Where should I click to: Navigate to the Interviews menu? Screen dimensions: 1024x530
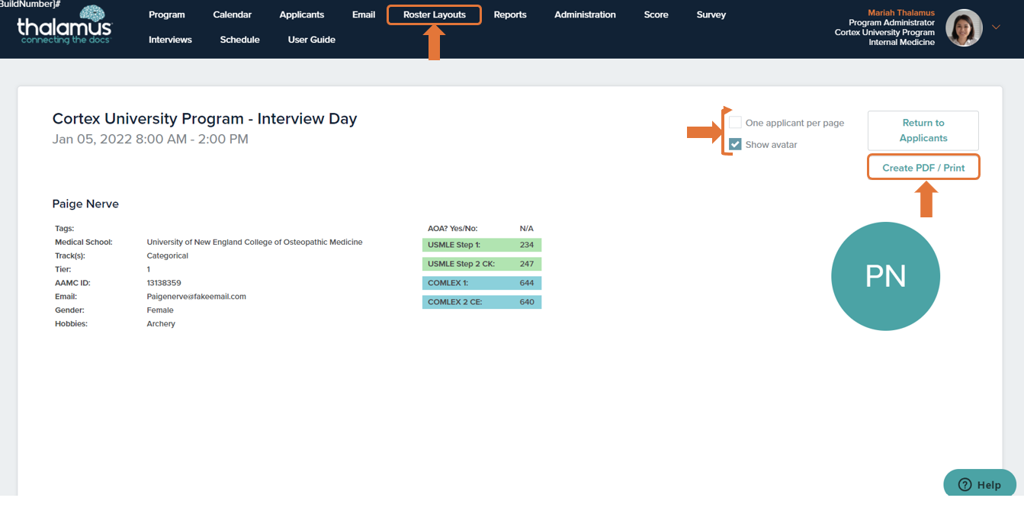coord(170,40)
